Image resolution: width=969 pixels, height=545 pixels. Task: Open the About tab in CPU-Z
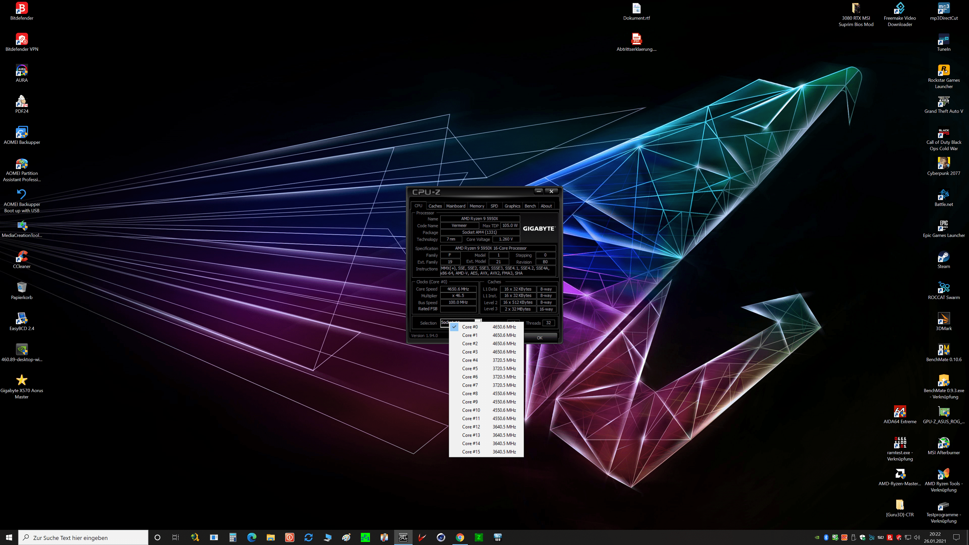(x=546, y=206)
